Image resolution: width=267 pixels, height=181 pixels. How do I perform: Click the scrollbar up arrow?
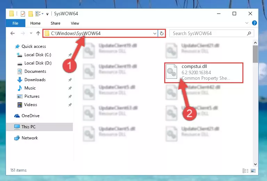(x=255, y=43)
